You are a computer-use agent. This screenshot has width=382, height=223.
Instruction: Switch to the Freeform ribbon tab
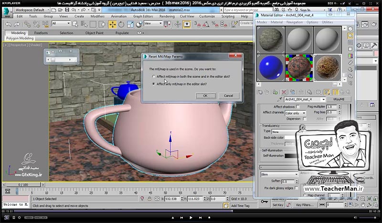41,33
